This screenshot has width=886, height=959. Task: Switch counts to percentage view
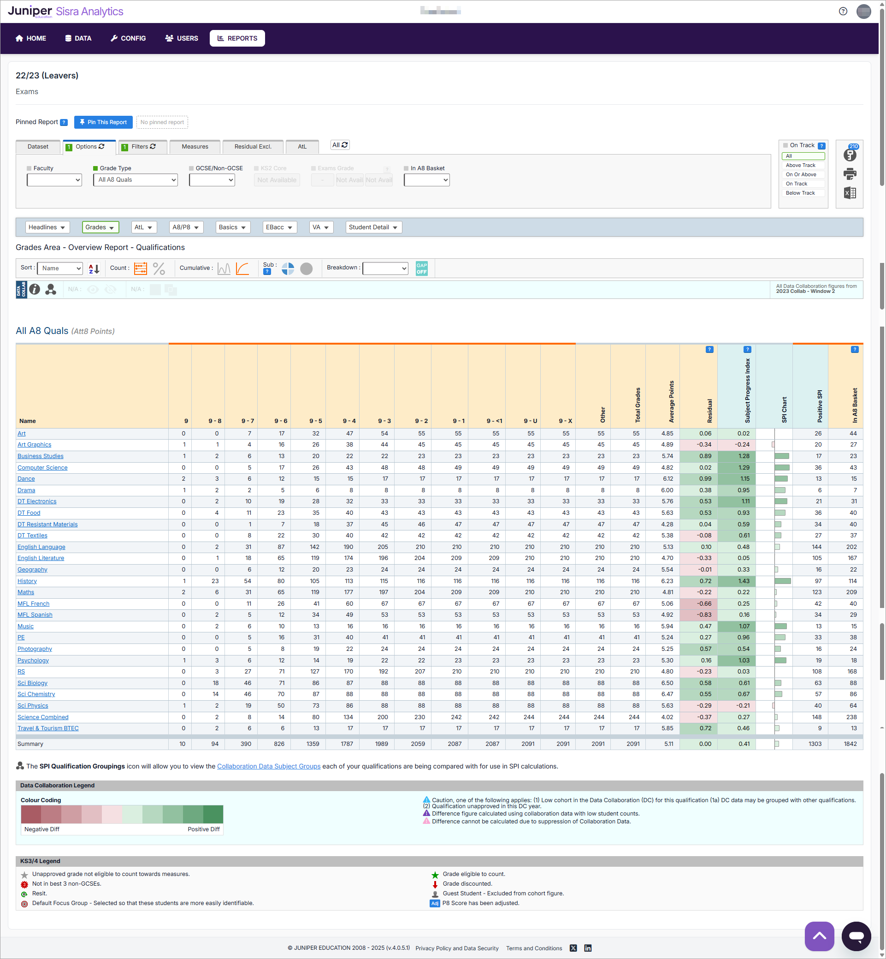pyautogui.click(x=159, y=268)
